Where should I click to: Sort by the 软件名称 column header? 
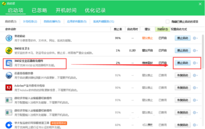tap(11, 29)
